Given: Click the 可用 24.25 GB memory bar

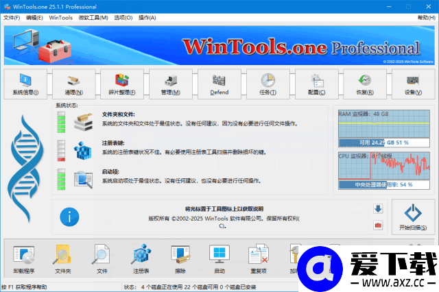Looking at the screenshot, I should (x=384, y=143).
